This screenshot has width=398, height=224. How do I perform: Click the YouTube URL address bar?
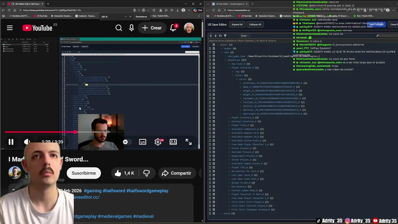tap(76, 10)
